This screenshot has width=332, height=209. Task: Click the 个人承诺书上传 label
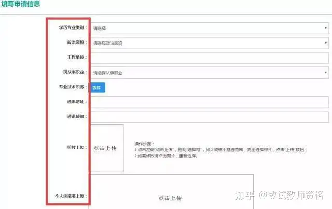71,196
